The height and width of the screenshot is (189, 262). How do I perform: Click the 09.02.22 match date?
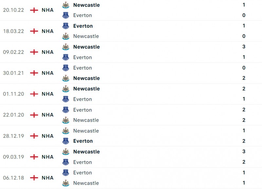[13, 52]
